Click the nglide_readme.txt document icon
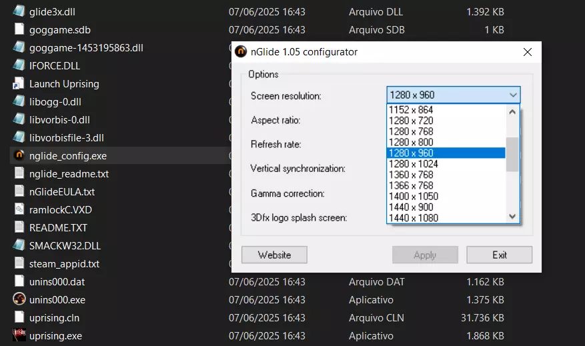585x346 pixels. 19,174
